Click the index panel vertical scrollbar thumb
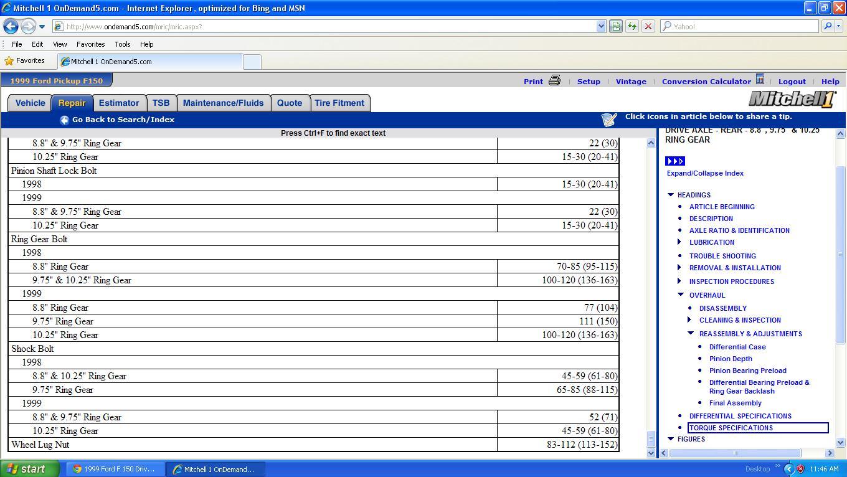This screenshot has height=477, width=847. [x=840, y=254]
